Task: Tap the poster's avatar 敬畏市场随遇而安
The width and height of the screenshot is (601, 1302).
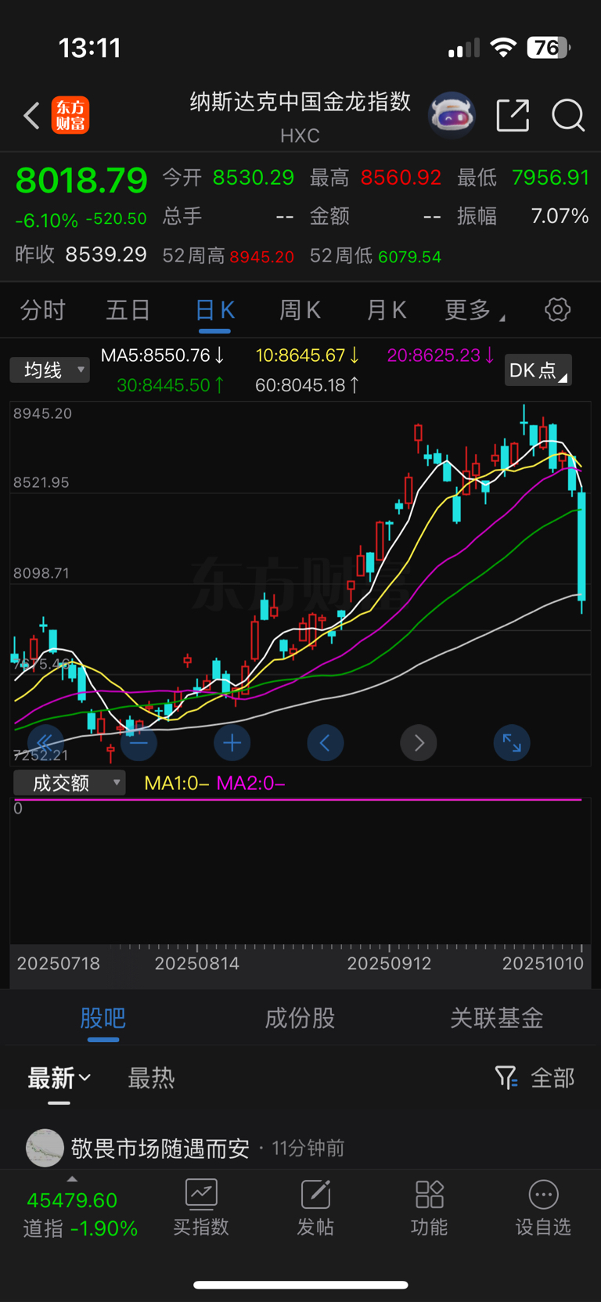Action: pos(45,1148)
